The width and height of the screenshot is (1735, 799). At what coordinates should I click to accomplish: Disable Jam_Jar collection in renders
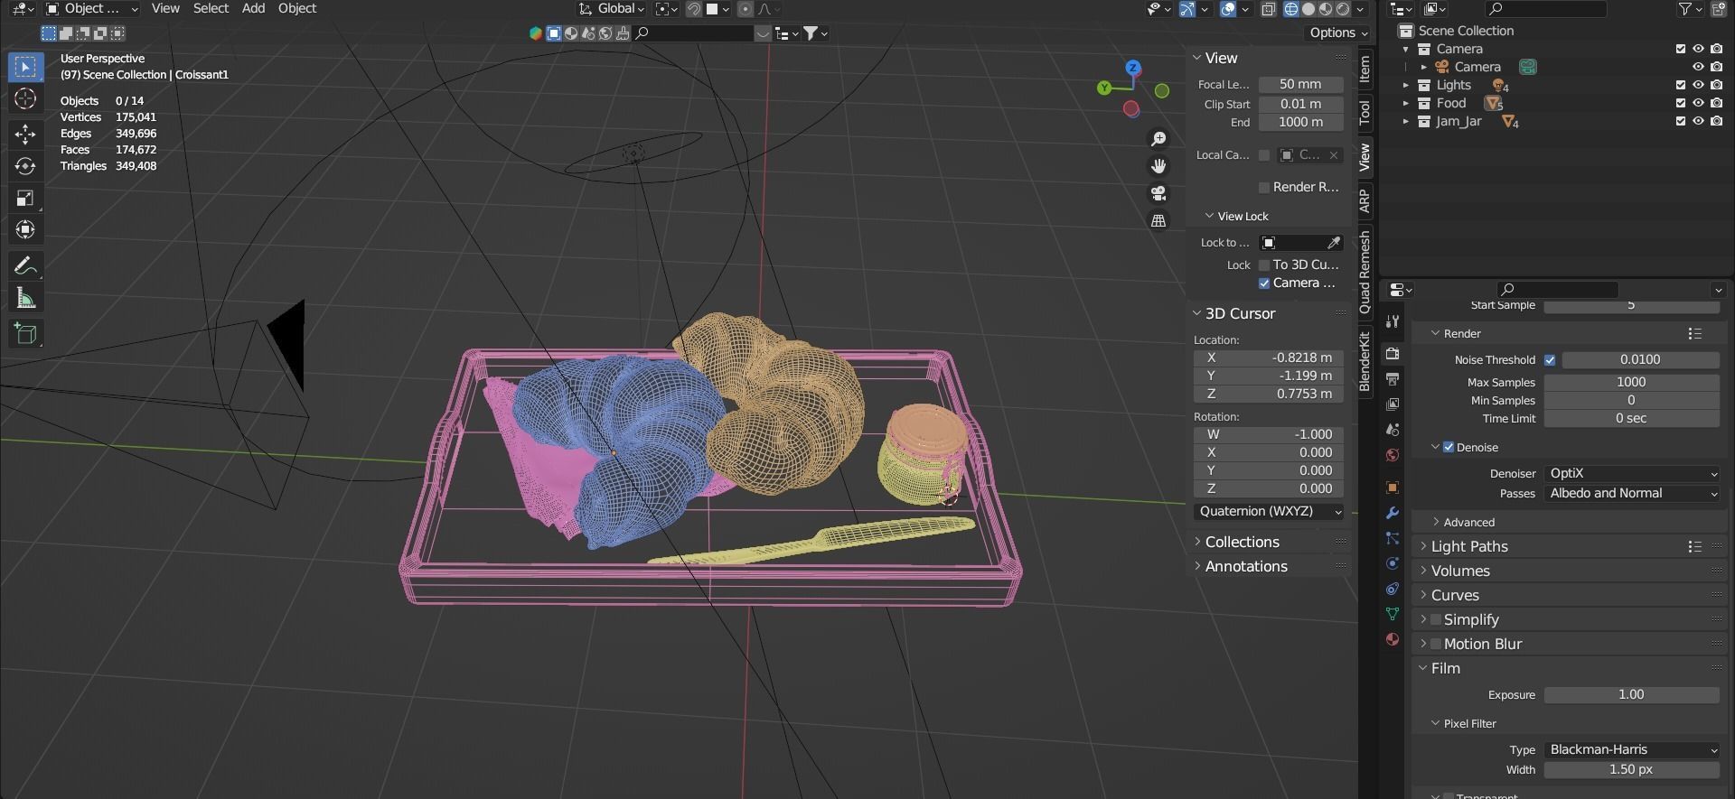click(1717, 121)
